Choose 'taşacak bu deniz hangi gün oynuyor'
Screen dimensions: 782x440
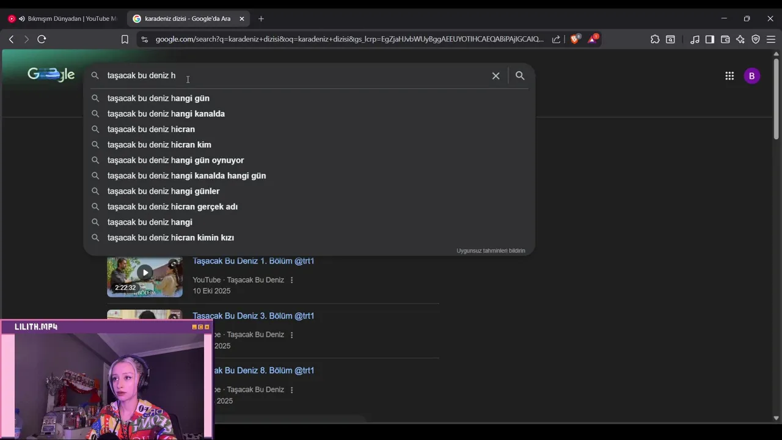point(309,160)
